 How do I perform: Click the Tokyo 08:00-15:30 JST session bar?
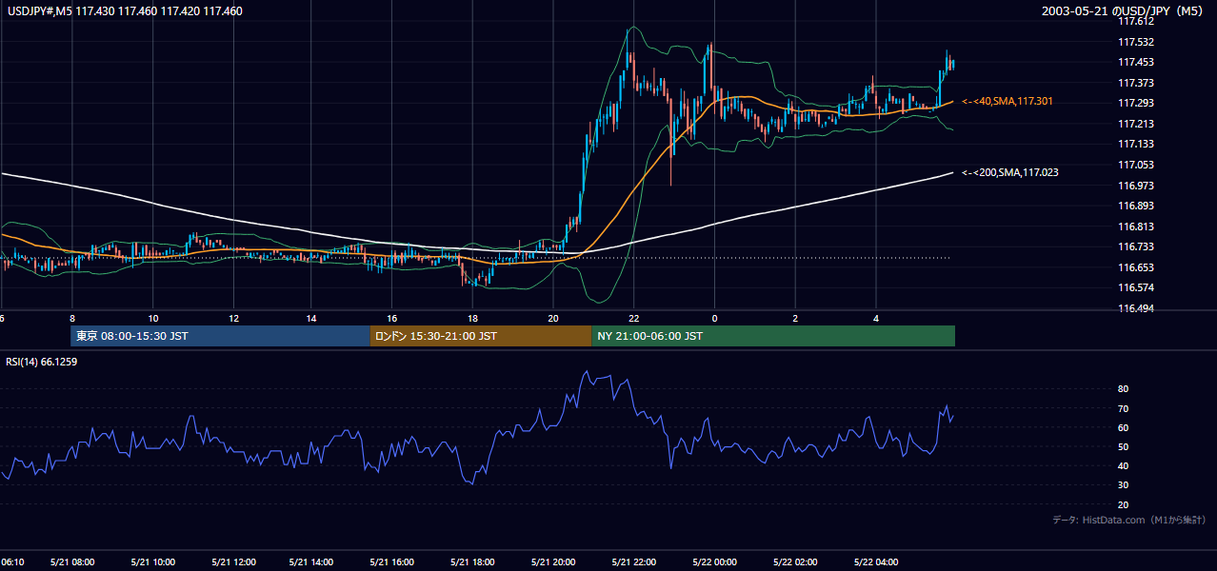click(x=220, y=336)
